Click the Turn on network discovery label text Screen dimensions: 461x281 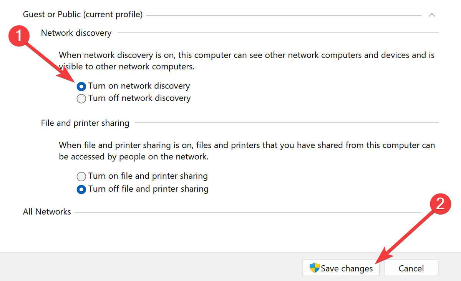tap(138, 86)
